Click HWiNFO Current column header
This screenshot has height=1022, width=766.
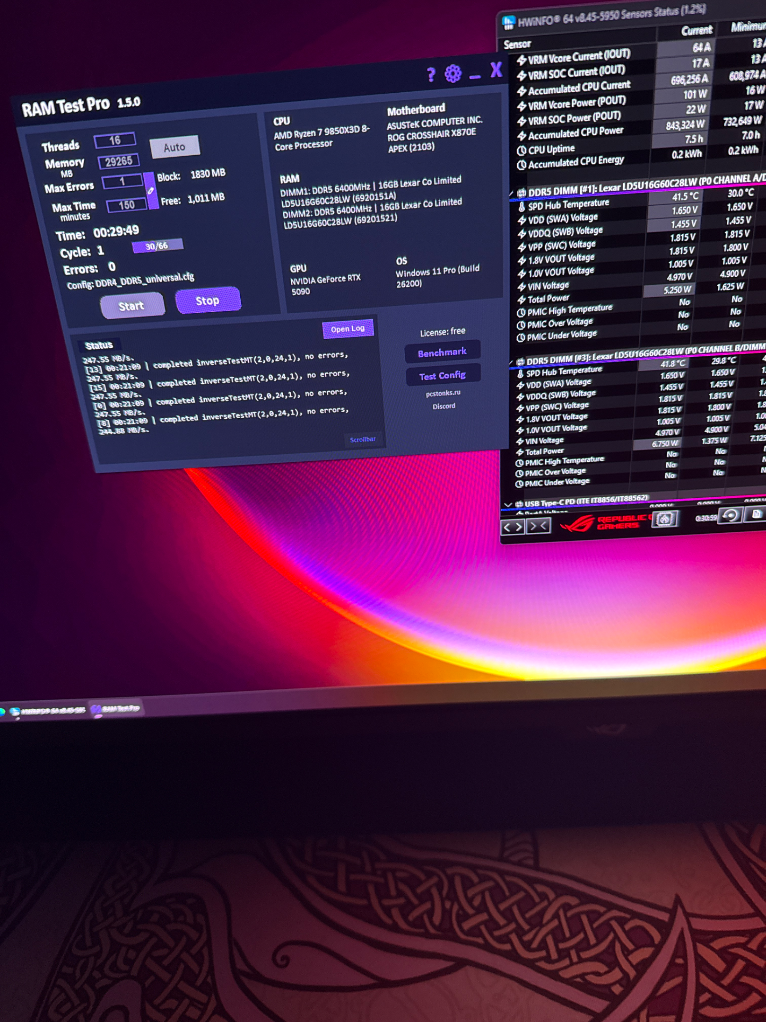click(696, 31)
